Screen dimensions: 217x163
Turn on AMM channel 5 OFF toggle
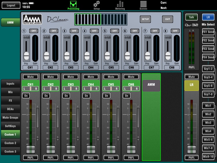[x=115, y=31]
